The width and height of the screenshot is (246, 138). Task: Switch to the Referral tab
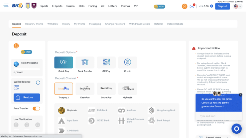click(159, 24)
